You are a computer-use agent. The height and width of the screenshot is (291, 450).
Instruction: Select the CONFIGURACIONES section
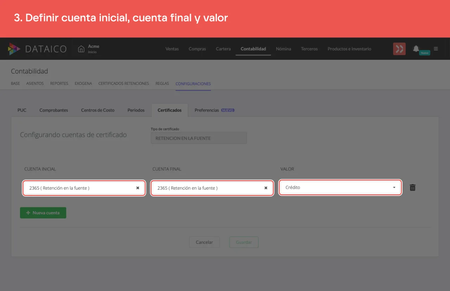tap(193, 84)
